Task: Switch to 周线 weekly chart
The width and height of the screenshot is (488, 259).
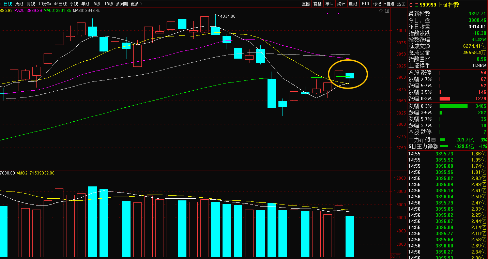Action: pyautogui.click(x=19, y=4)
